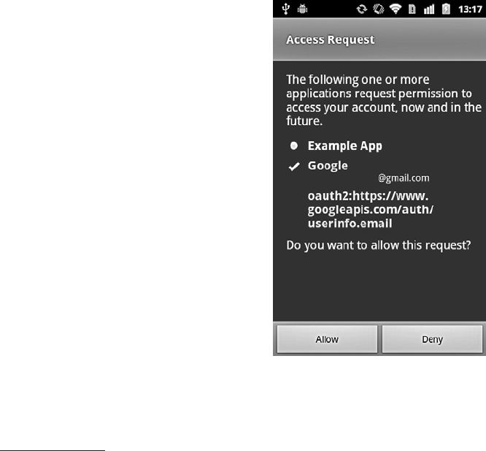The image size is (486, 451).
Task: Tap the Allow button
Action: pos(327,339)
